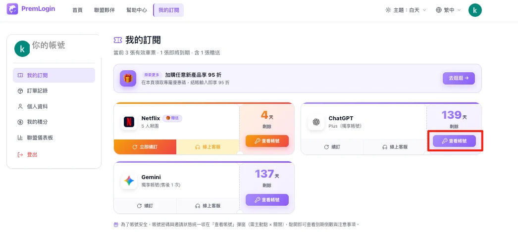Click 線上客服 on the Gemini card

[208, 206]
